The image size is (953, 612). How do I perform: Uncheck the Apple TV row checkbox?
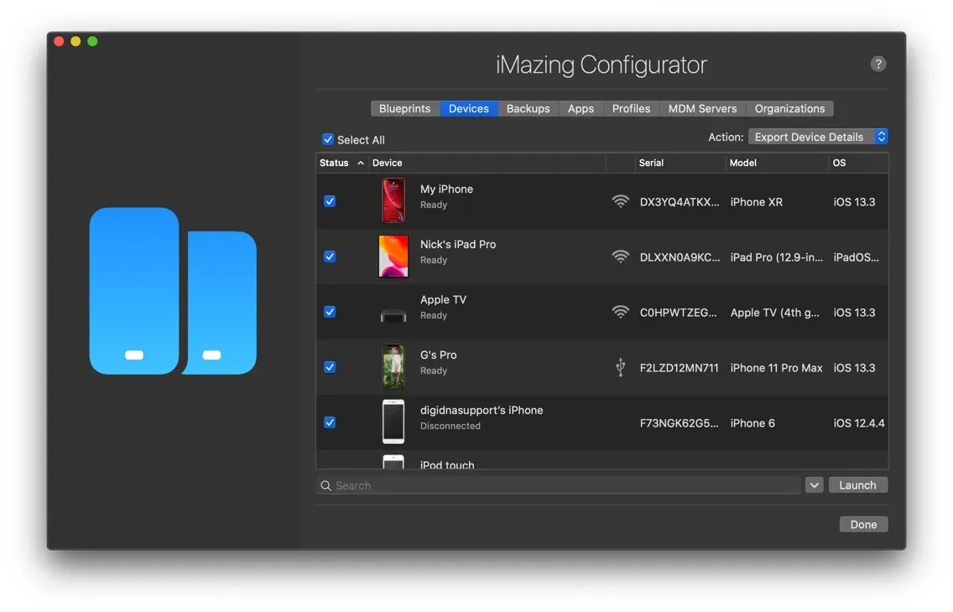330,311
